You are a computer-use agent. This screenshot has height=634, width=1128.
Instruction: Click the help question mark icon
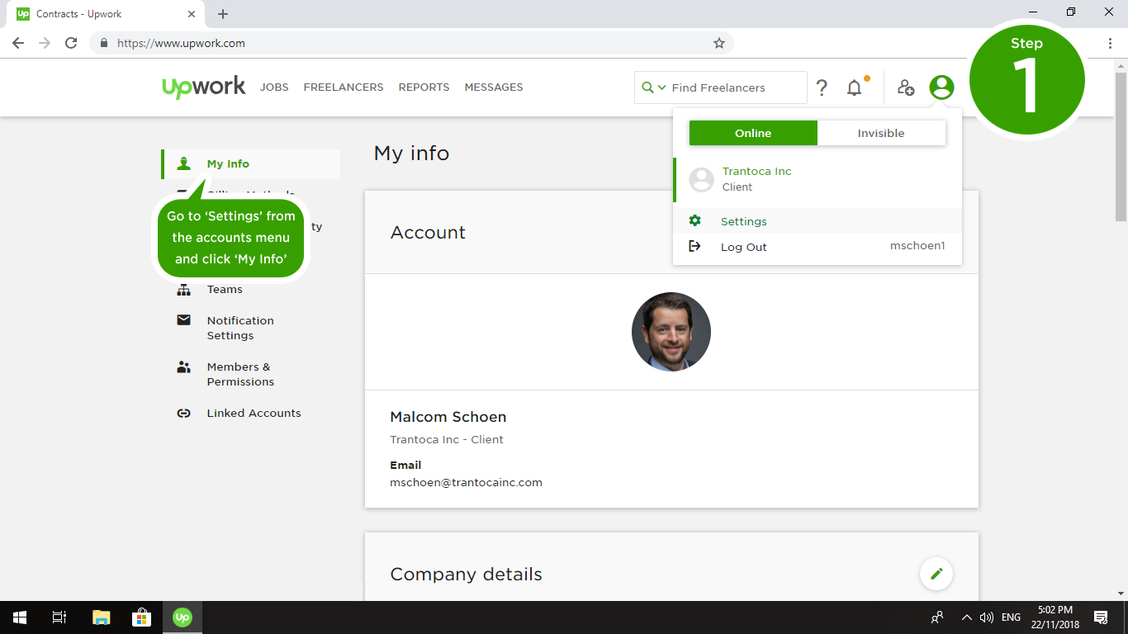822,88
